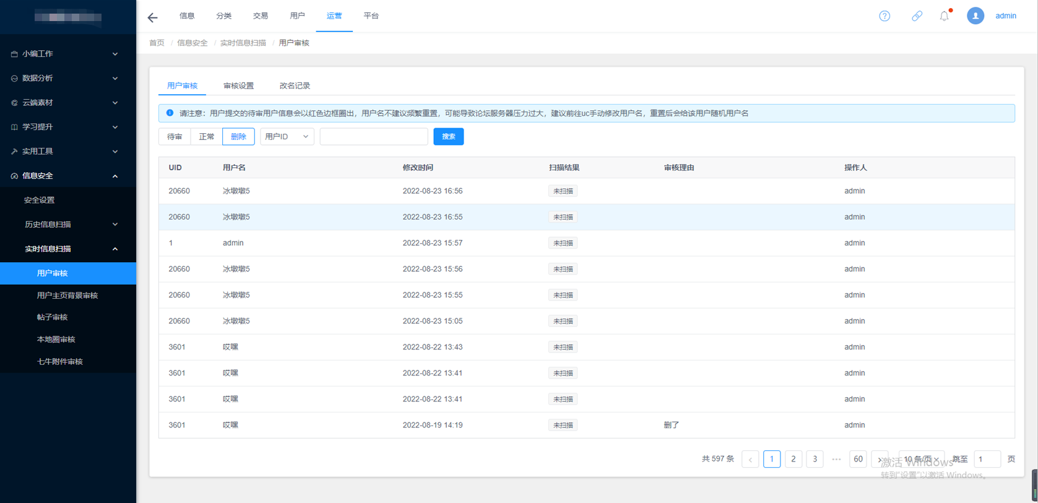
Task: Open the 10 条/页 page size dropdown
Action: pyautogui.click(x=922, y=459)
